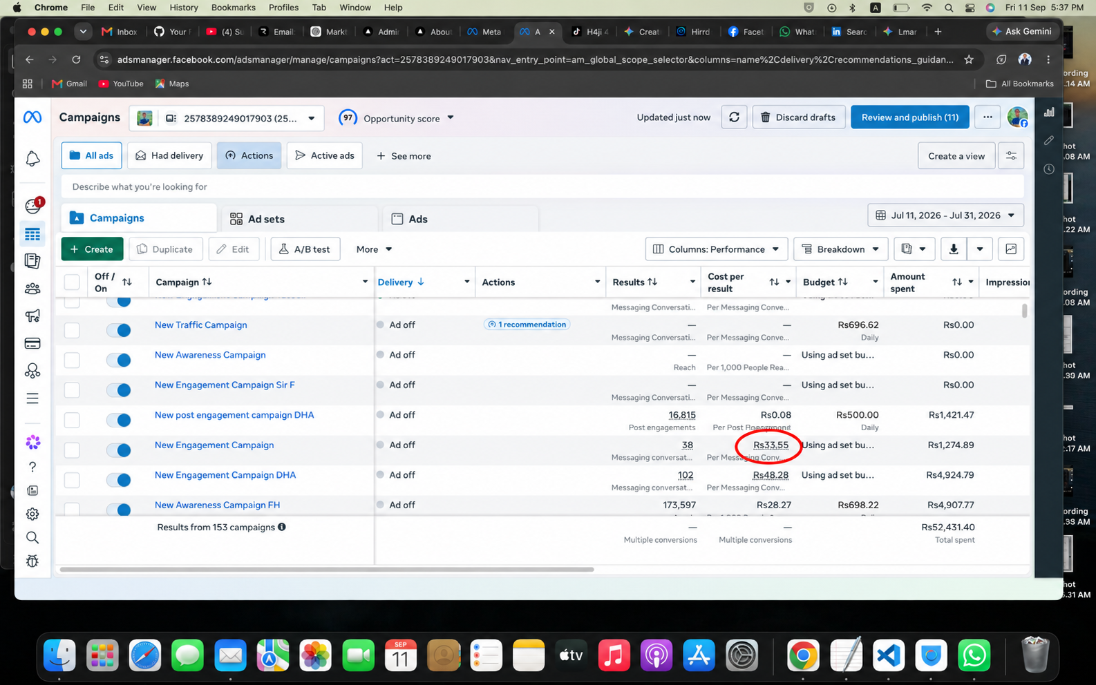This screenshot has width=1096, height=685.
Task: Toggle the New Engagement Campaign Sir F switch
Action: point(119,390)
